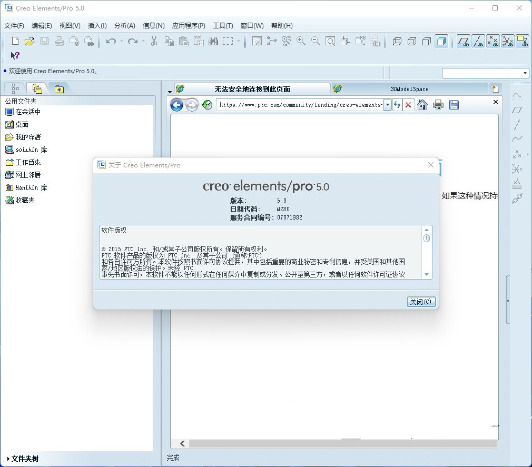The width and height of the screenshot is (532, 467).
Task: Create a new file with the toolbar icon
Action: coord(15,41)
